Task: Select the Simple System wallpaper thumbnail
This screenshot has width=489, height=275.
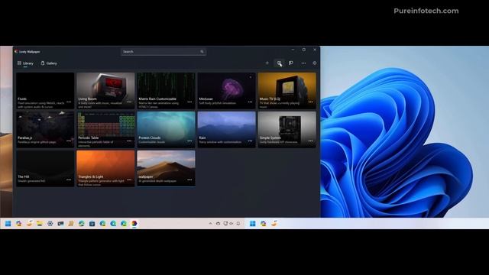Action: click(x=287, y=130)
